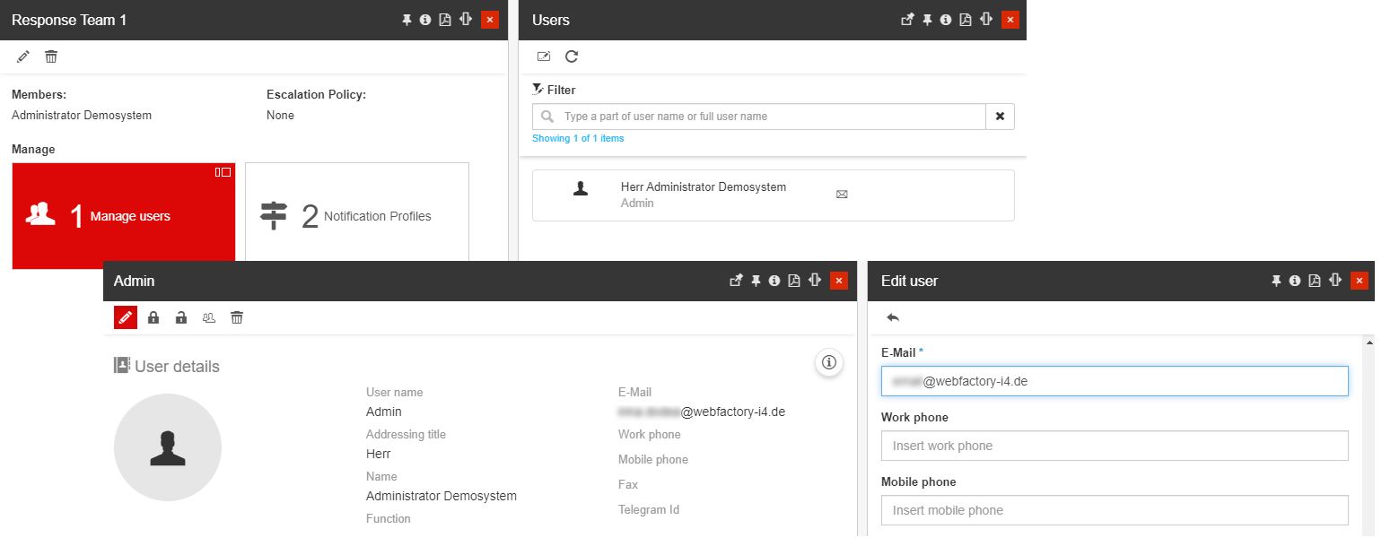Export the Users panel as PDF
The width and height of the screenshot is (1399, 555).
966,20
